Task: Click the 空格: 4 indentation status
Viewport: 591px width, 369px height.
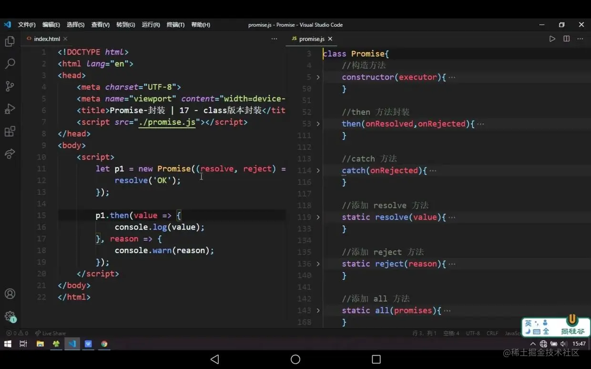Action: tap(451, 333)
